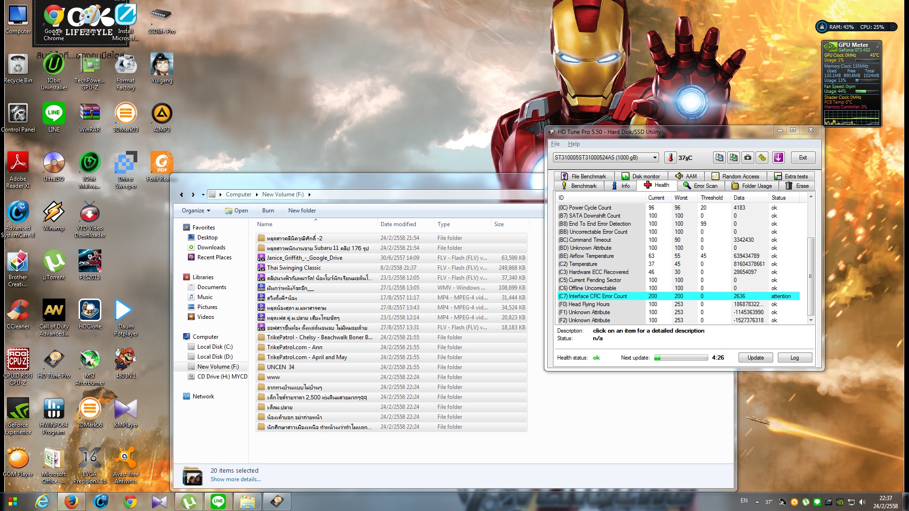Open the drive selection dropdown in HD Tune

655,158
